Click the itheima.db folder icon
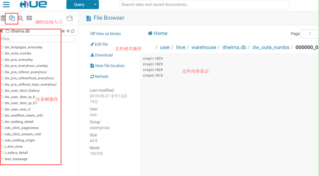319x176 pixels. pyautogui.click(x=8, y=31)
